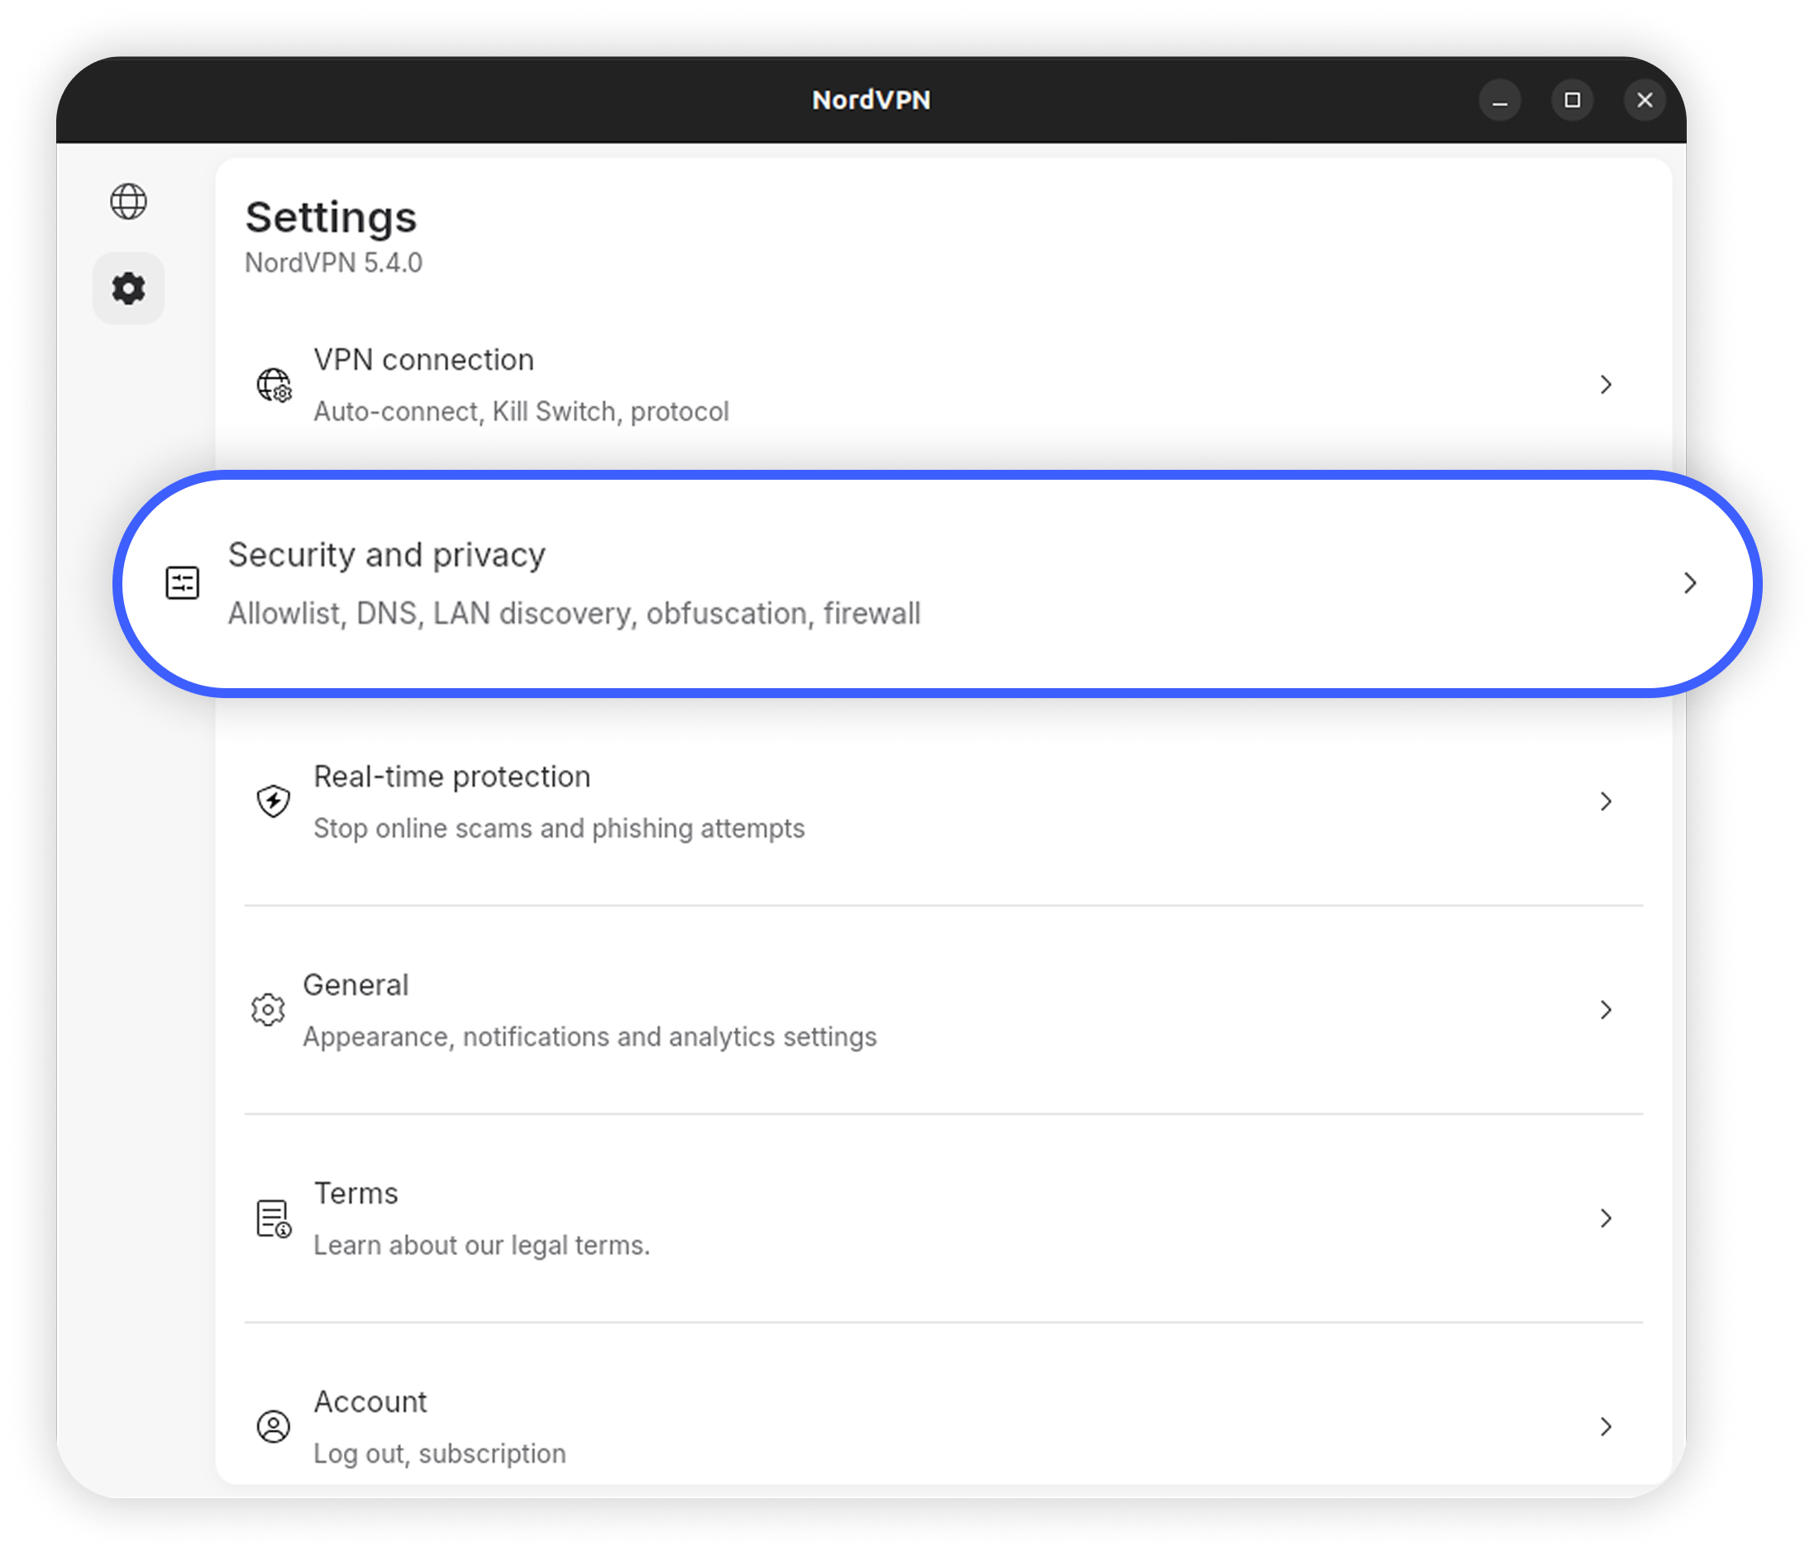Screen dimensions: 1819x1555
Task: Open Real-time protection settings
Action: click(943, 801)
